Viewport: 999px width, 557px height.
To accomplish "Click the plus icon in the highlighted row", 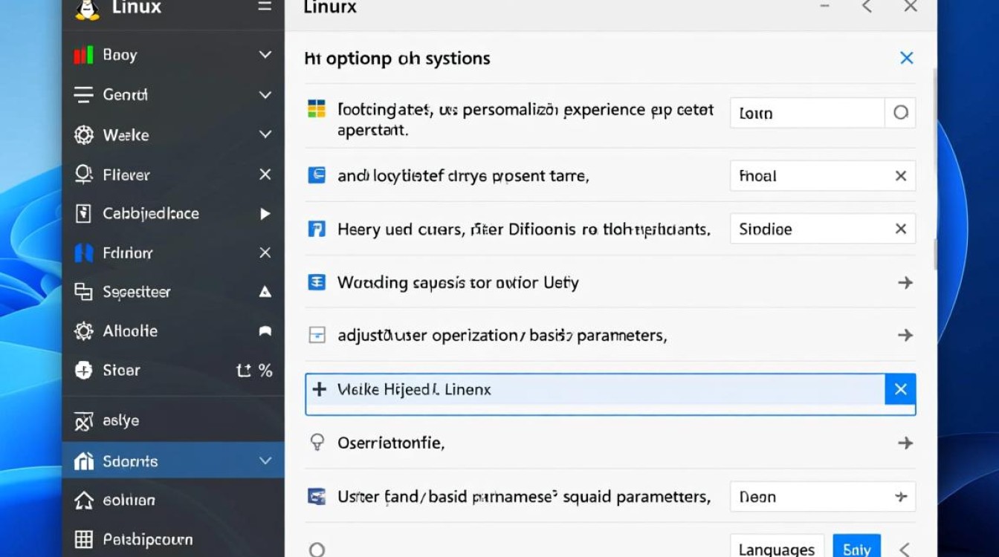I will point(320,388).
